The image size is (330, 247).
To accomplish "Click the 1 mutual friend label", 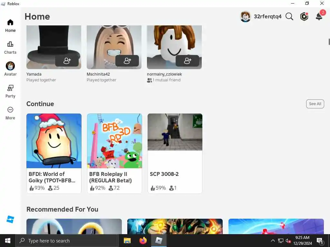I will coord(164,80).
